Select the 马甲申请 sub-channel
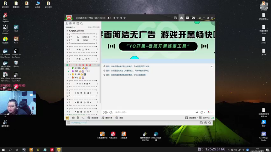The width and height of the screenshot is (271, 152). coord(83,93)
